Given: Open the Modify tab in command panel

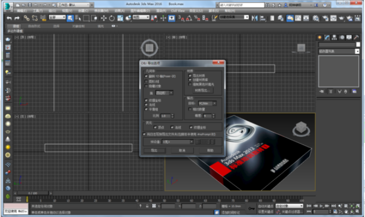Looking at the screenshot, I should click(x=327, y=37).
